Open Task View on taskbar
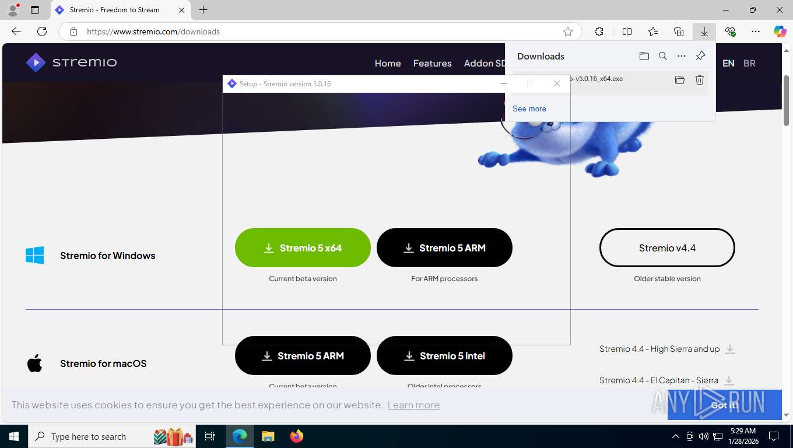The width and height of the screenshot is (793, 448). 210,436
